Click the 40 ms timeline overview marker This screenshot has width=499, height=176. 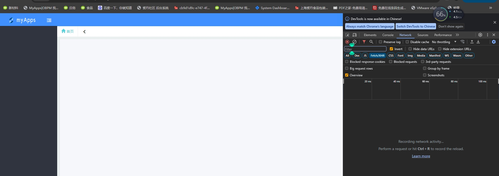point(397,82)
